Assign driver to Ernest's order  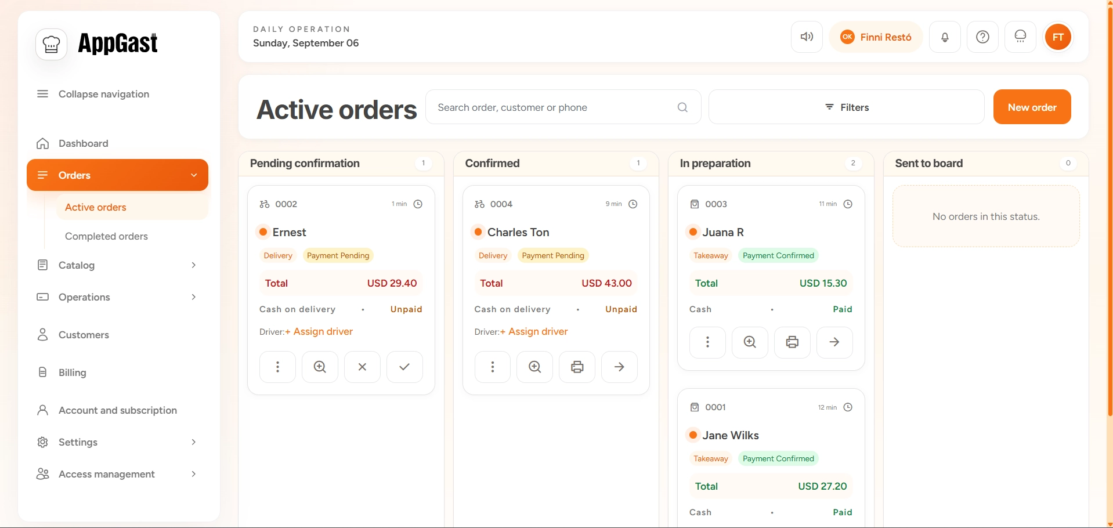click(x=319, y=331)
